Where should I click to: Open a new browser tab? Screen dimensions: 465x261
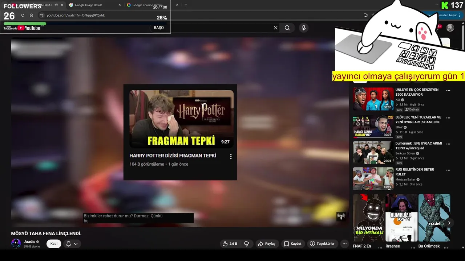186,5
